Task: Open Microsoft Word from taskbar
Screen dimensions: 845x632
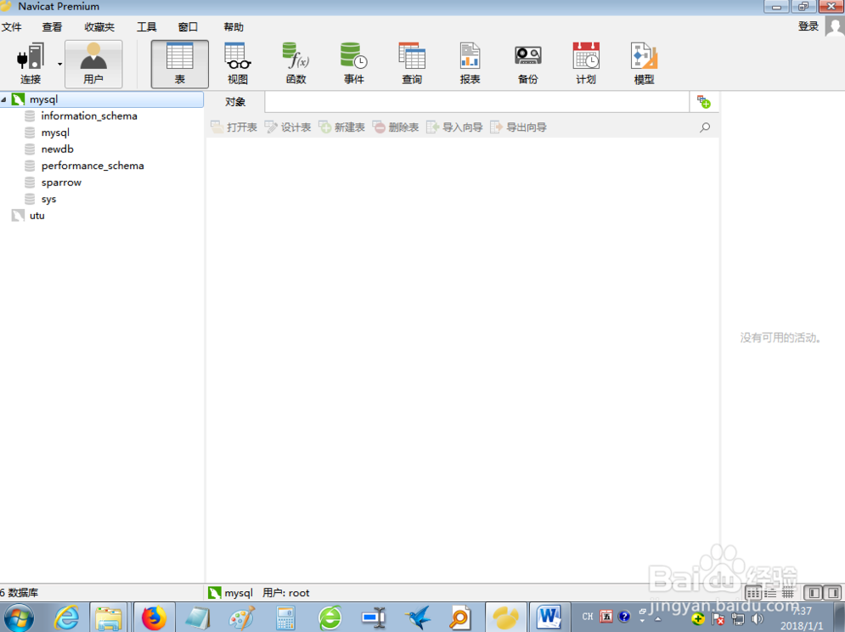Action: [x=549, y=617]
